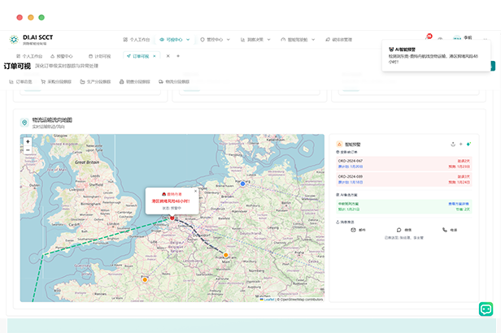Select order row ORD-2024-067

coord(404,163)
